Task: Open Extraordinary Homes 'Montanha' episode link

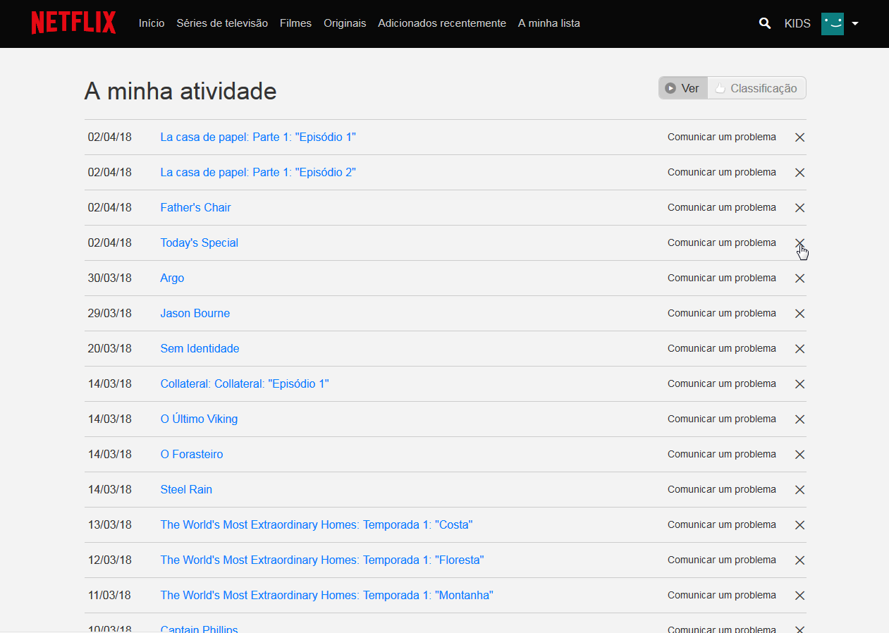Action: [326, 595]
